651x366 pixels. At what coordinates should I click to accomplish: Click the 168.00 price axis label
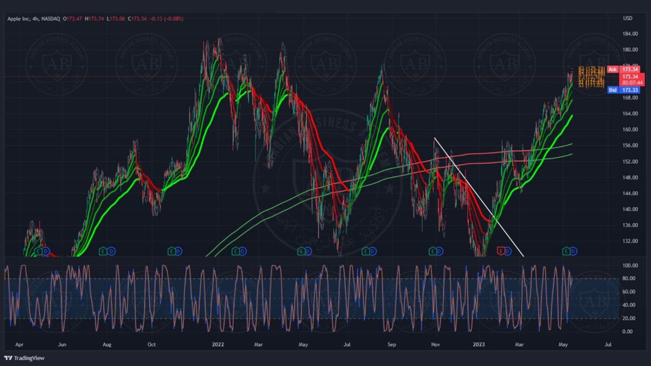(630, 98)
